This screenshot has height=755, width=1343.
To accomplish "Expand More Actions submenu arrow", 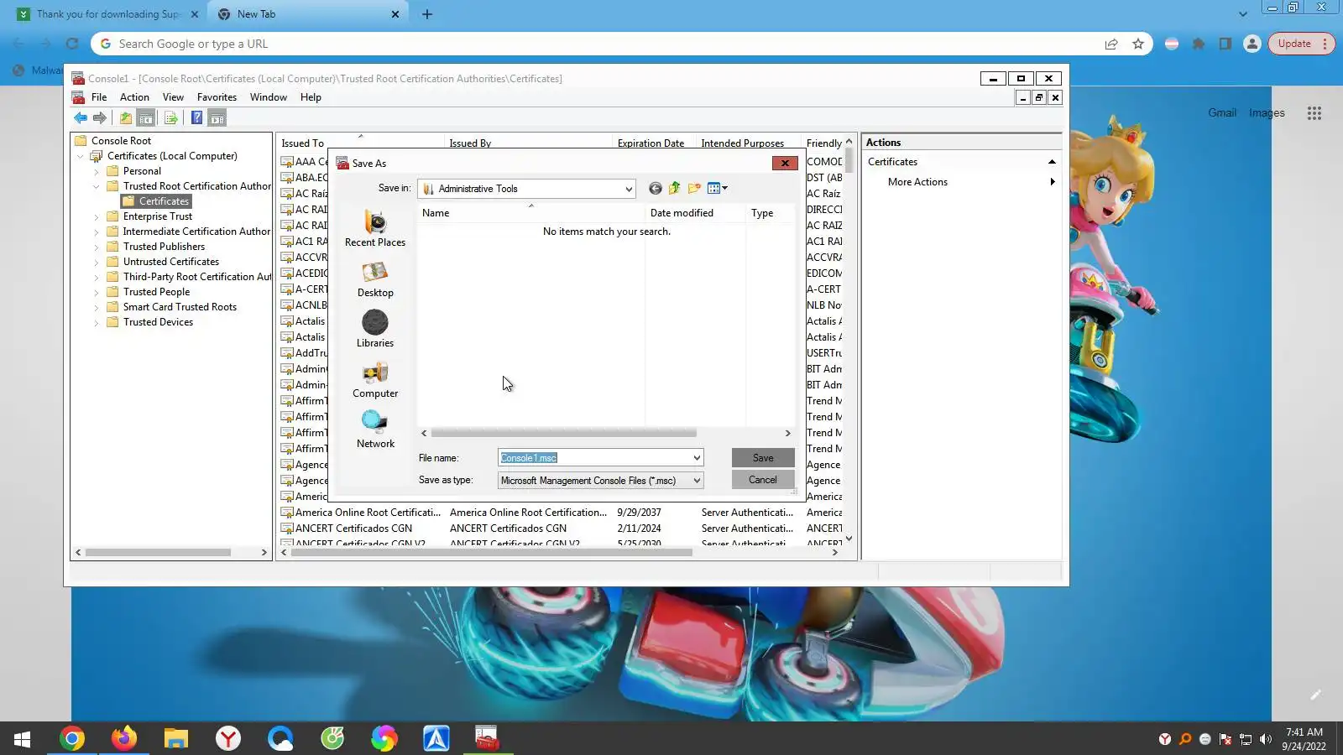I will (x=1052, y=182).
